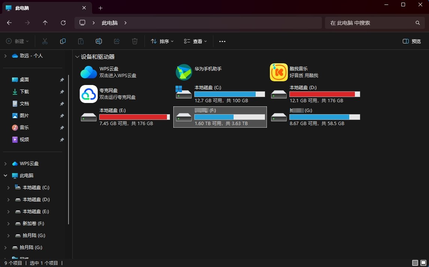Open the 查看 view dropdown
This screenshot has height=267, width=429.
point(195,42)
